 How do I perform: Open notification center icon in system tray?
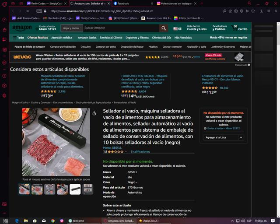click(x=273, y=221)
